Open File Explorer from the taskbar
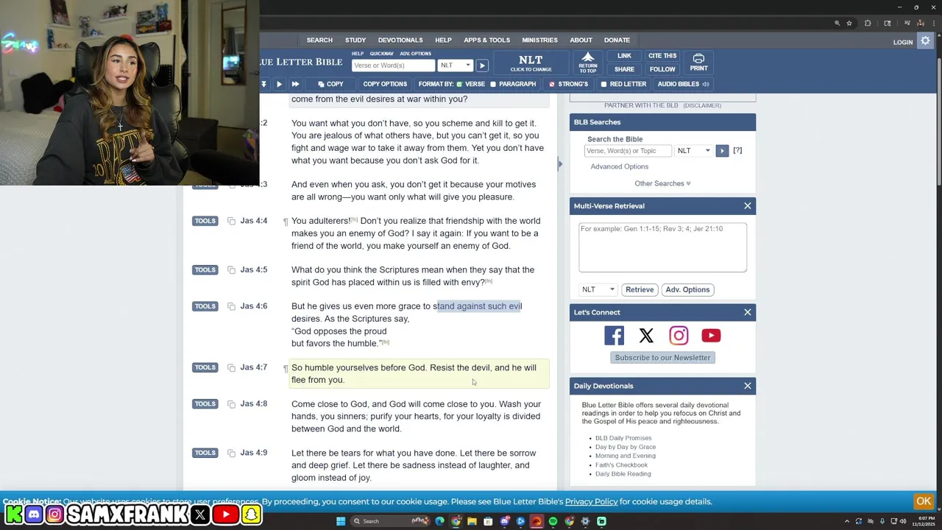This screenshot has height=530, width=942. click(x=472, y=521)
